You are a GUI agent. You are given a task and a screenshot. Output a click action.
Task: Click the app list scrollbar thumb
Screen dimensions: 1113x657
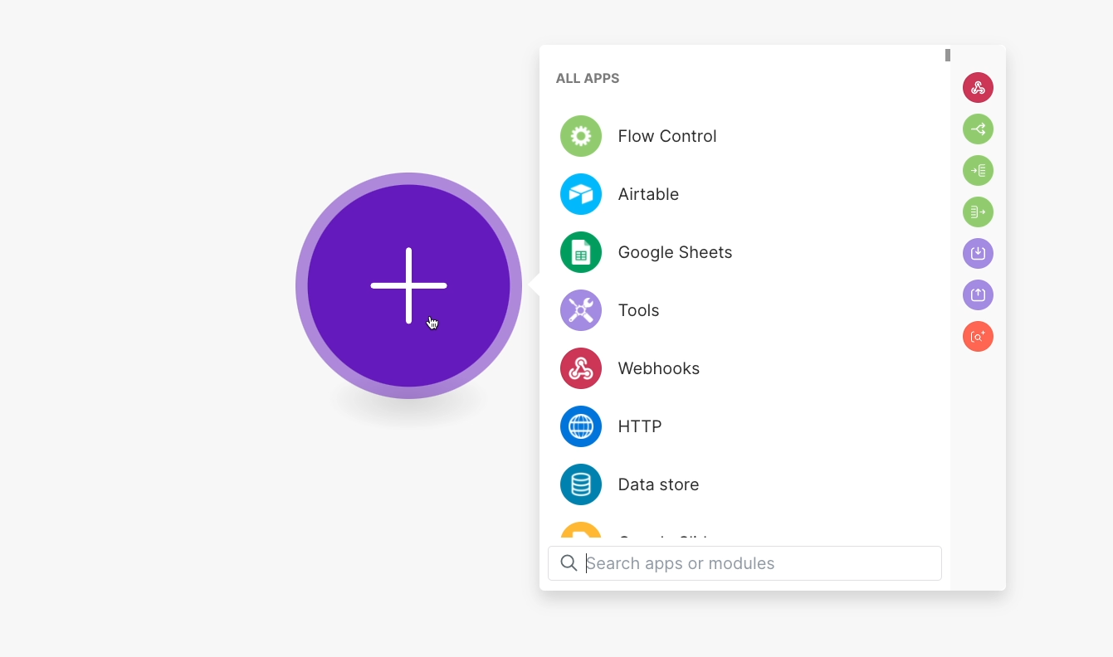click(947, 56)
